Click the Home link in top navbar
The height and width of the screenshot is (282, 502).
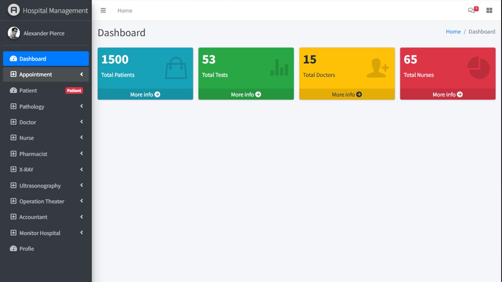pos(125,11)
